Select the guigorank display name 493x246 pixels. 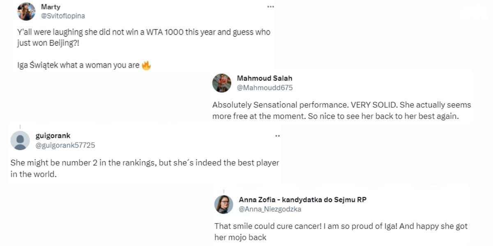click(53, 136)
